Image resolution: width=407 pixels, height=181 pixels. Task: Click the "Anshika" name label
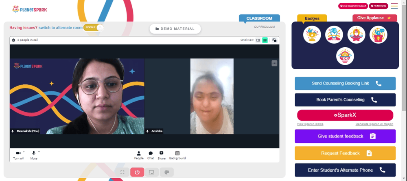point(157,131)
